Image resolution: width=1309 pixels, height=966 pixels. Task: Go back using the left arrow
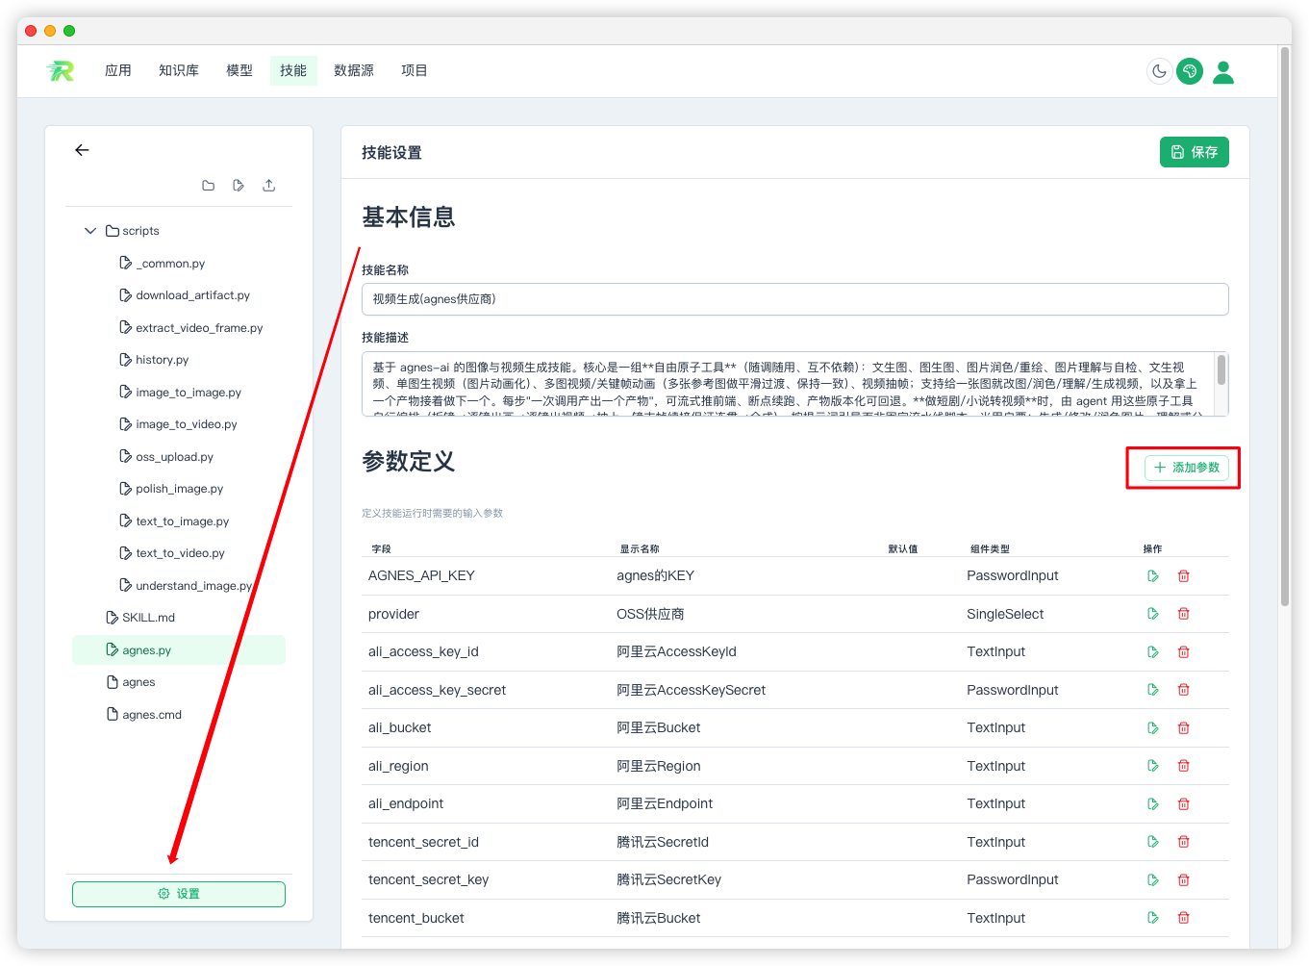coord(82,150)
